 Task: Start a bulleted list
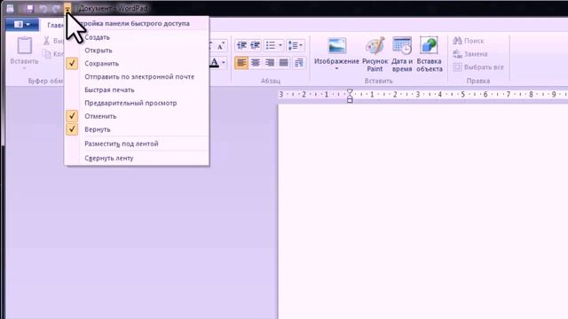(270, 45)
